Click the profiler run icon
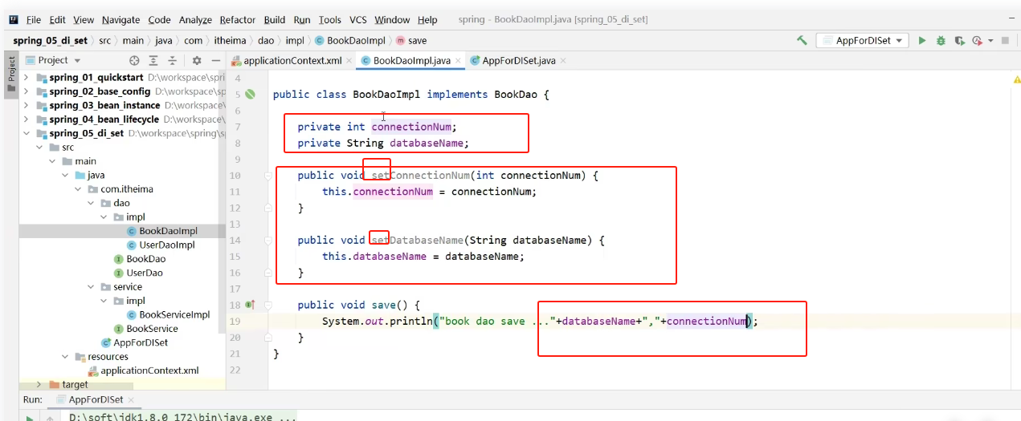The width and height of the screenshot is (1021, 421). click(977, 40)
